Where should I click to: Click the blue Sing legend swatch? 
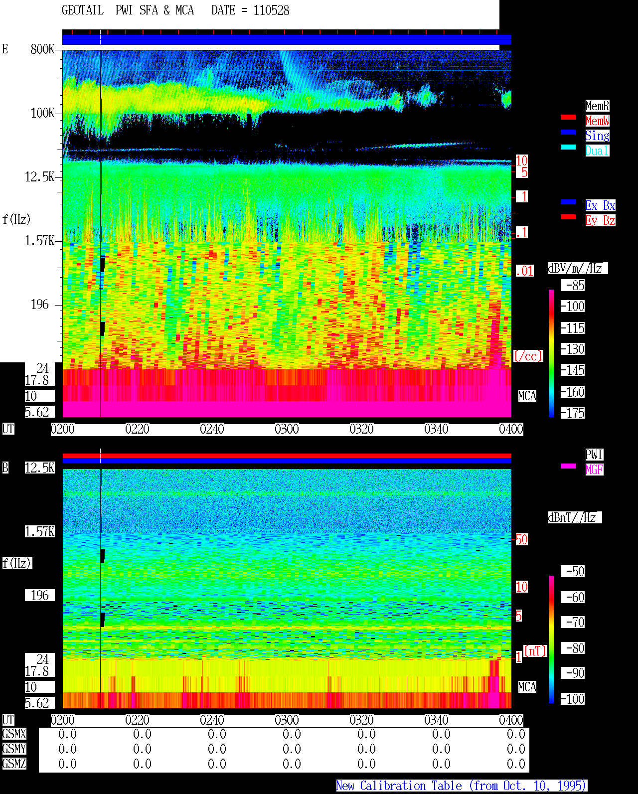568,133
